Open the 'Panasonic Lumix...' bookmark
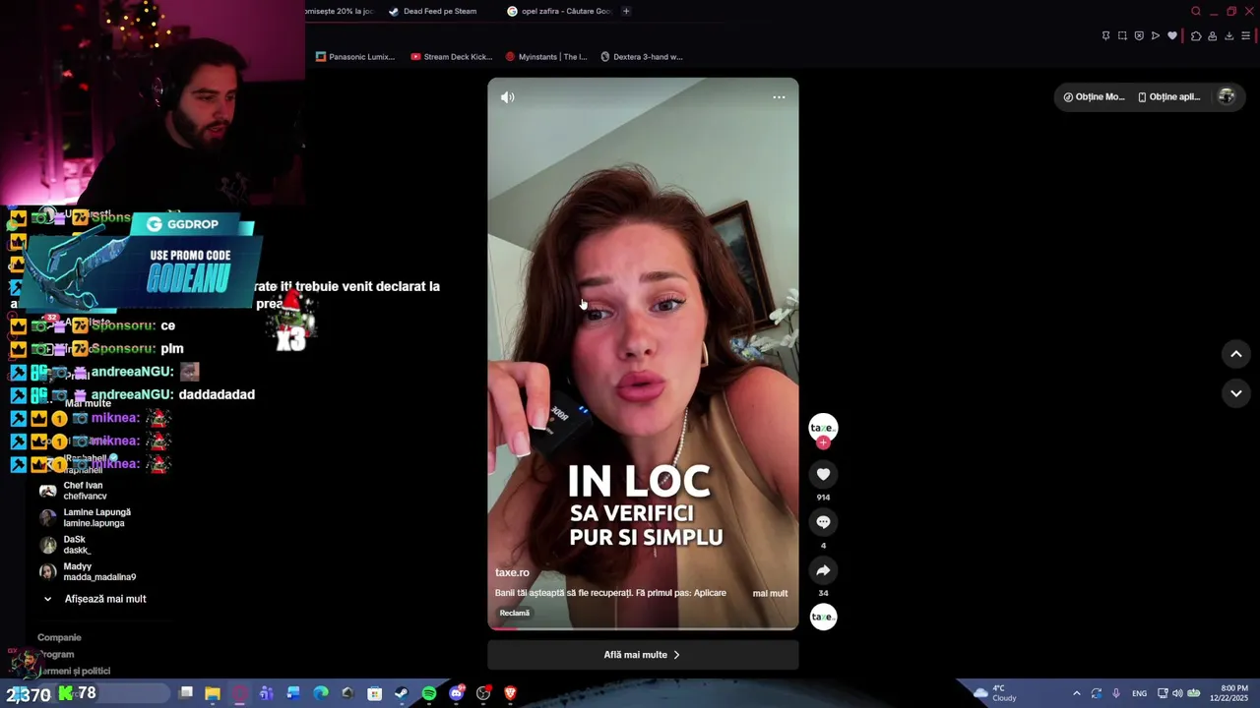The image size is (1260, 708). click(355, 57)
